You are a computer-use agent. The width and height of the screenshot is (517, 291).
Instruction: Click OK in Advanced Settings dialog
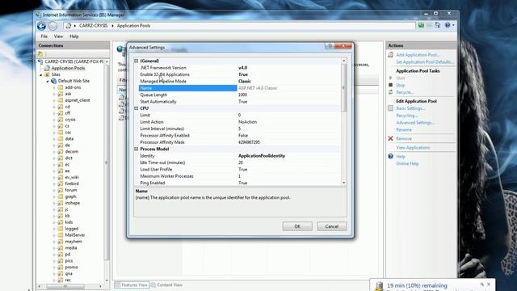tap(297, 226)
